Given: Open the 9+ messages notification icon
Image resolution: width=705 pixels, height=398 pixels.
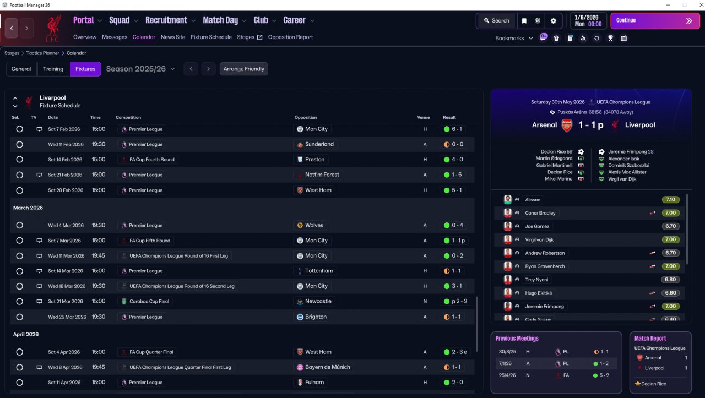Looking at the screenshot, I should point(544,37).
